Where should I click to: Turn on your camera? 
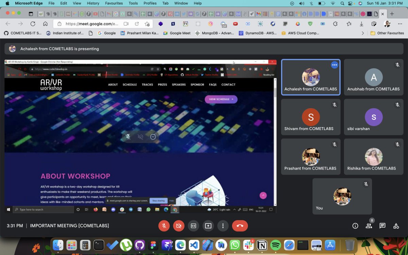[178, 225]
